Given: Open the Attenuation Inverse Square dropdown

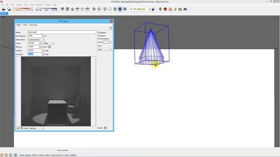Looking at the screenshot, I should pos(36,40).
